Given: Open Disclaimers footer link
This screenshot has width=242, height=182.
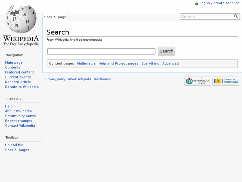Looking at the screenshot, I should pyautogui.click(x=102, y=79).
